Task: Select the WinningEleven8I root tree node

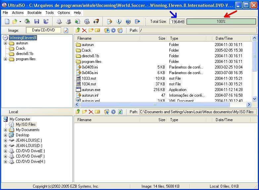Action: coord(23,38)
